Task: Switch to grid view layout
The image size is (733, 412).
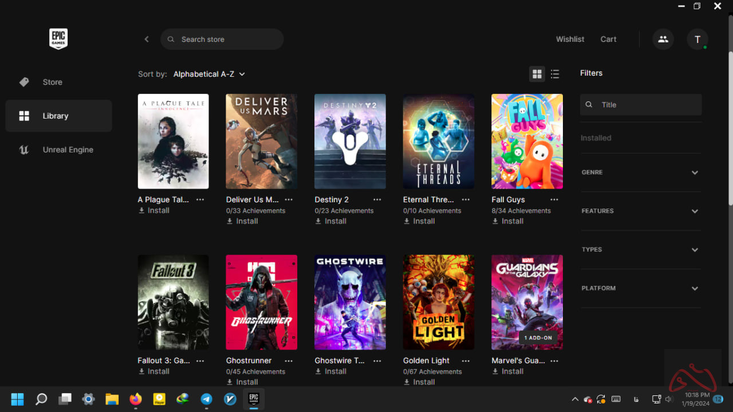Action: click(537, 74)
